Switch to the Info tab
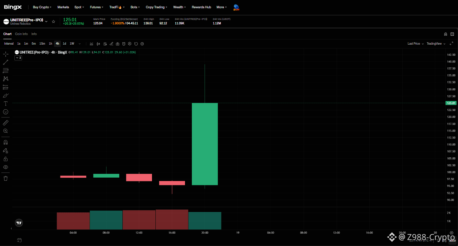This screenshot has height=246, width=458. tap(34, 34)
